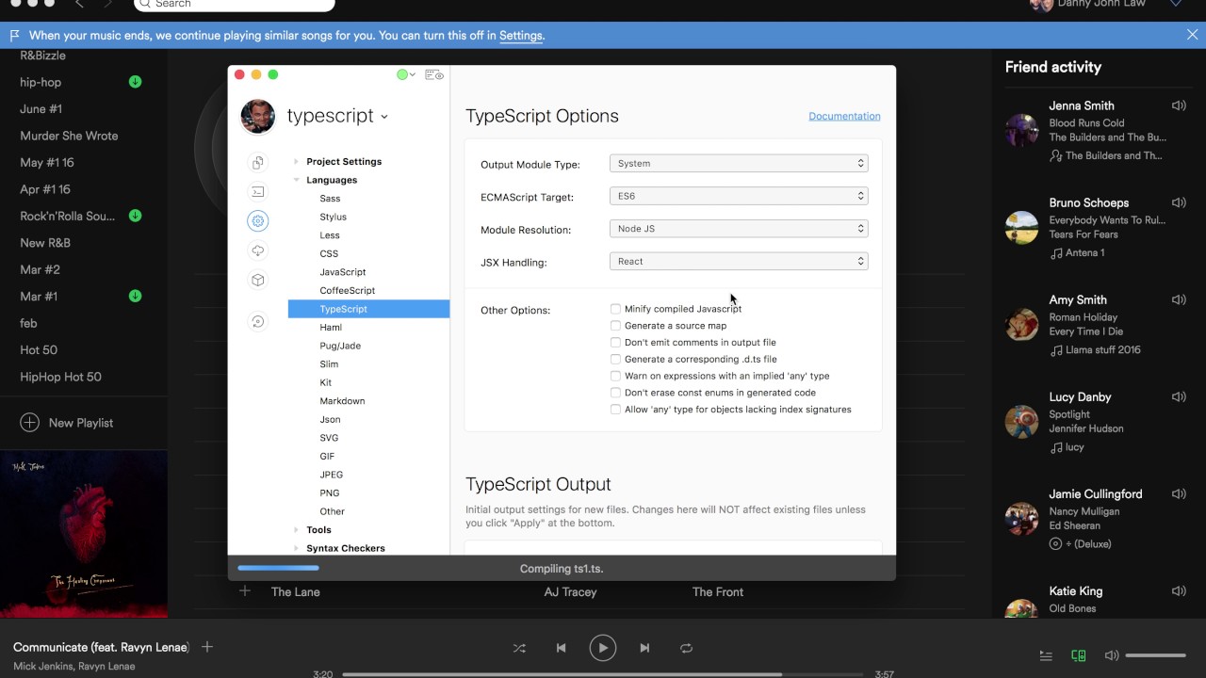Toggle shuffle in Spotify player
Image resolution: width=1206 pixels, height=678 pixels.
[x=519, y=648]
